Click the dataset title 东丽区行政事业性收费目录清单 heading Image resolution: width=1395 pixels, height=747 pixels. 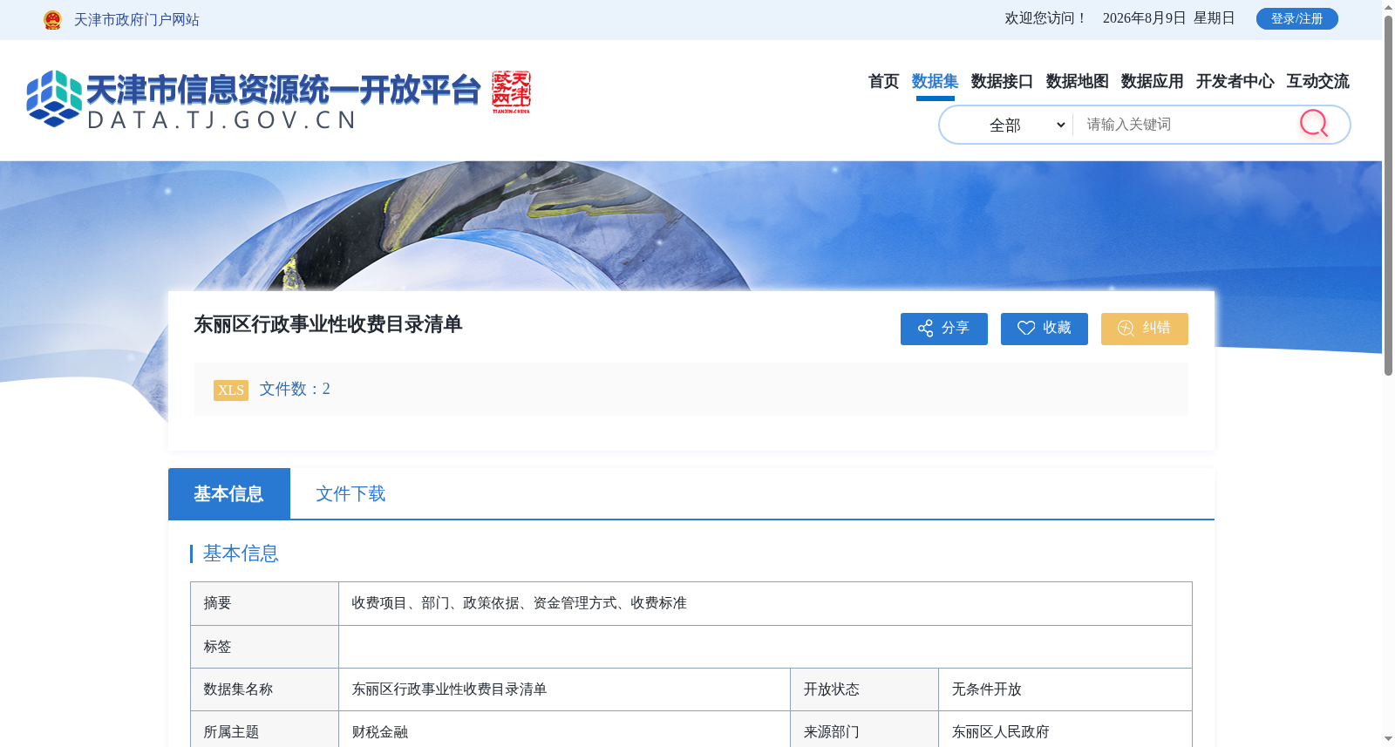pyautogui.click(x=328, y=324)
